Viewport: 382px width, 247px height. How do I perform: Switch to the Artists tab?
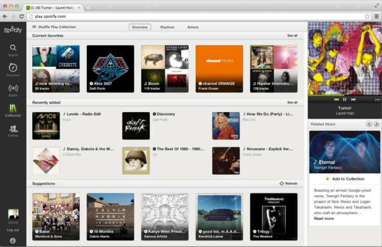(x=193, y=27)
